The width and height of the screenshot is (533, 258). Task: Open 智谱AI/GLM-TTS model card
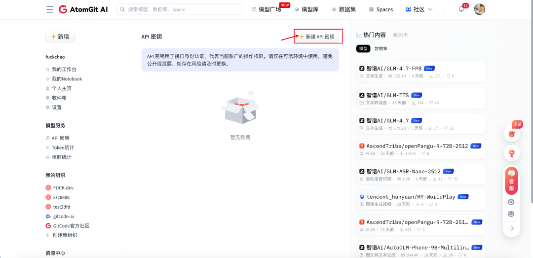coord(421,99)
